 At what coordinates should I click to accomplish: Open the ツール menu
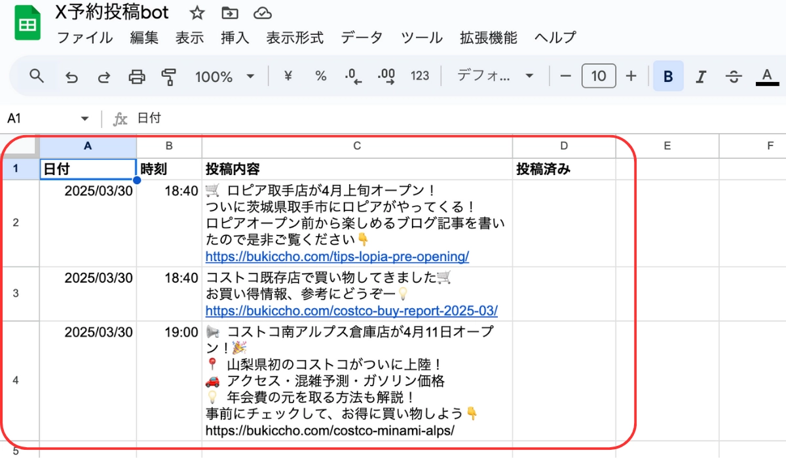coord(422,37)
